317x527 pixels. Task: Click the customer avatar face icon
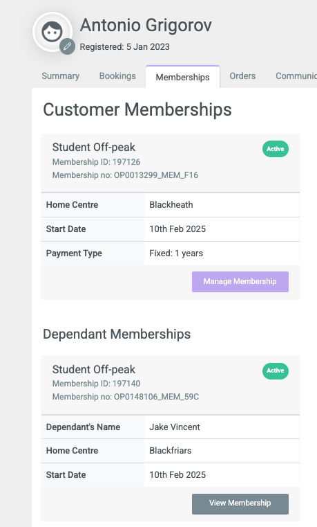[52, 31]
